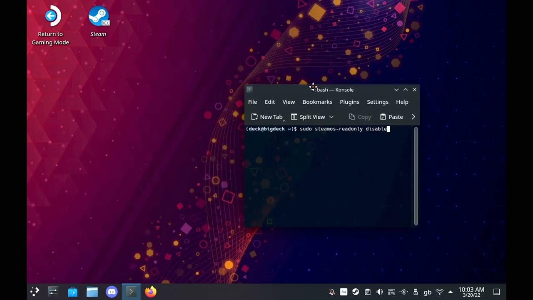The image size is (533, 300).
Task: Click inside the terminal command line
Action: click(317, 129)
